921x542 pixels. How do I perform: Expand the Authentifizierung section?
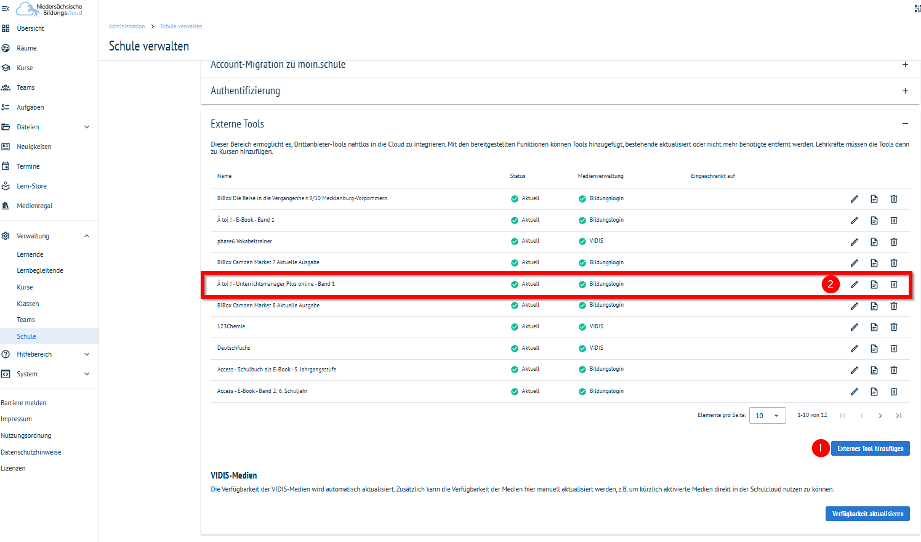(x=904, y=91)
